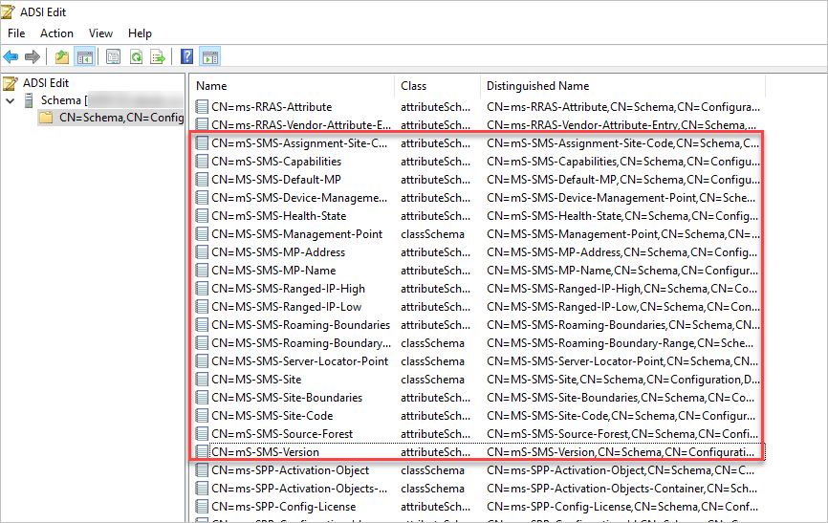The image size is (828, 523).
Task: Select the CN=MS-SMS-MP-Name entry
Action: (x=273, y=270)
